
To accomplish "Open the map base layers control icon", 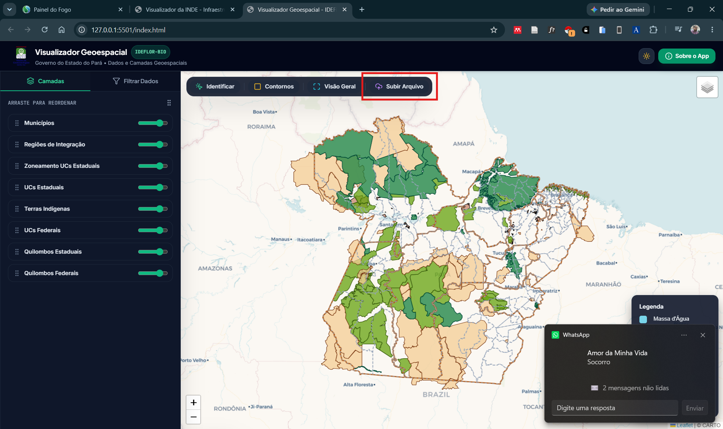I will (x=707, y=87).
